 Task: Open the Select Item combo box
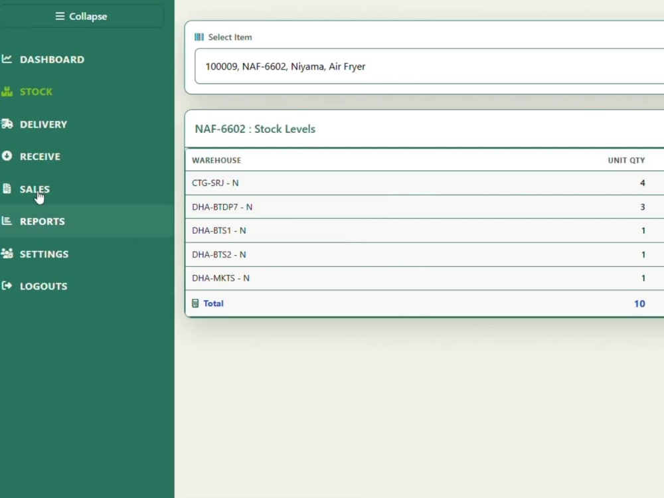pyautogui.click(x=430, y=66)
